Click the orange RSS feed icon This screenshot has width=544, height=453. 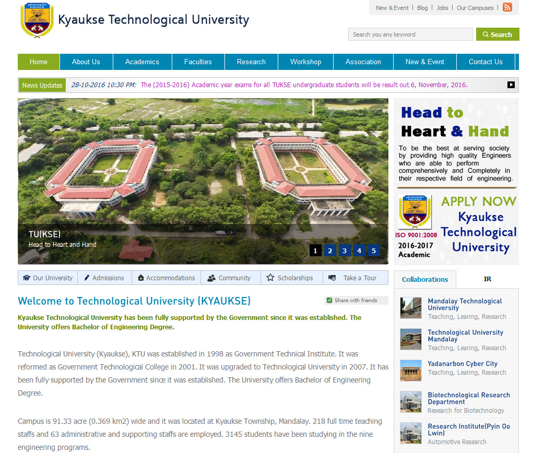coord(507,7)
